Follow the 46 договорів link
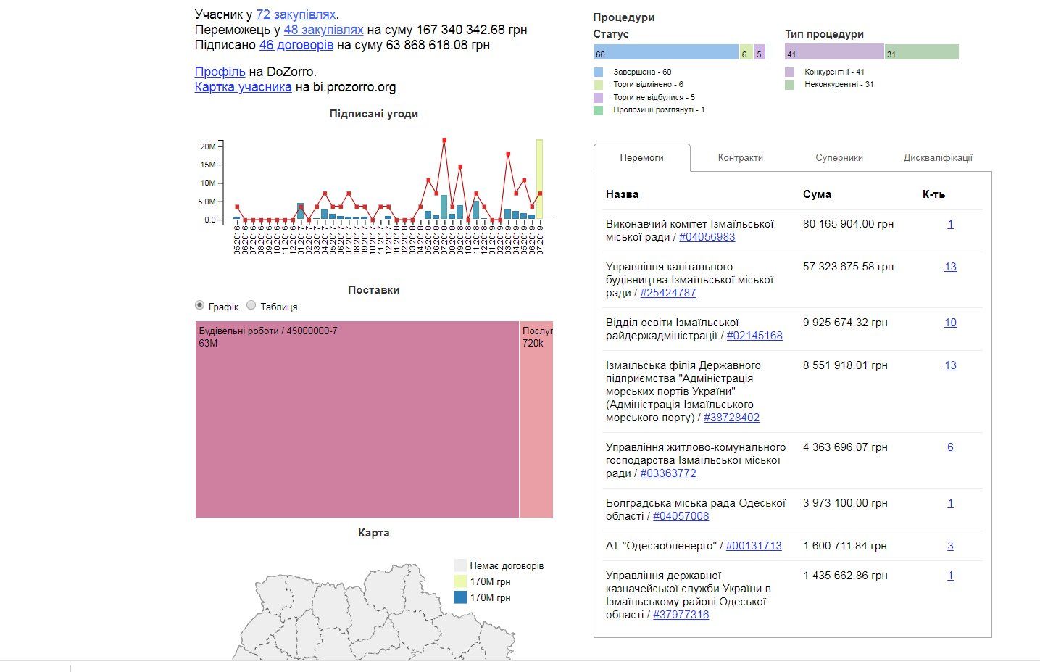This screenshot has height=672, width=1040. (x=296, y=45)
